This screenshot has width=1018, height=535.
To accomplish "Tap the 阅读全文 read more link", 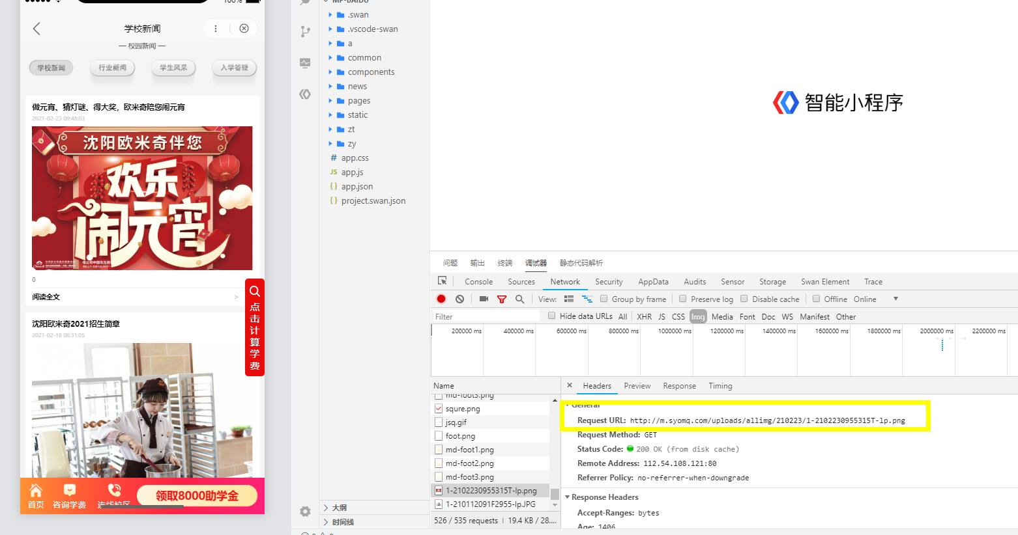I will 46,297.
